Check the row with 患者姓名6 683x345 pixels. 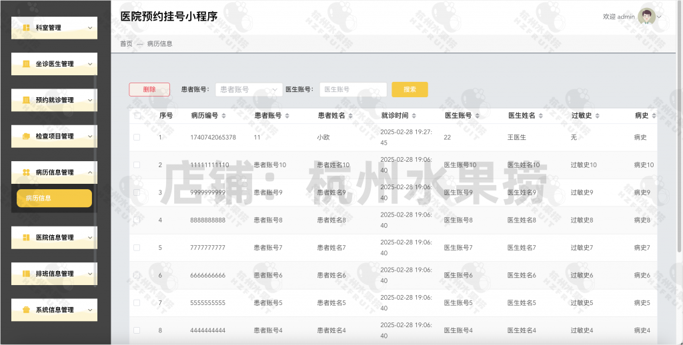(137, 275)
